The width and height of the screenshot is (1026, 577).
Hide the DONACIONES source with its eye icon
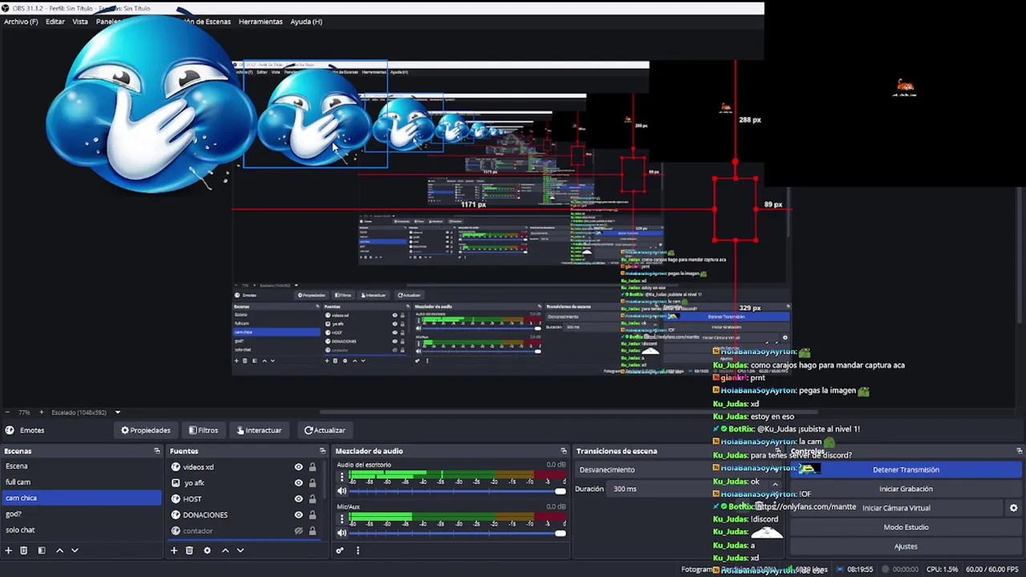(298, 515)
